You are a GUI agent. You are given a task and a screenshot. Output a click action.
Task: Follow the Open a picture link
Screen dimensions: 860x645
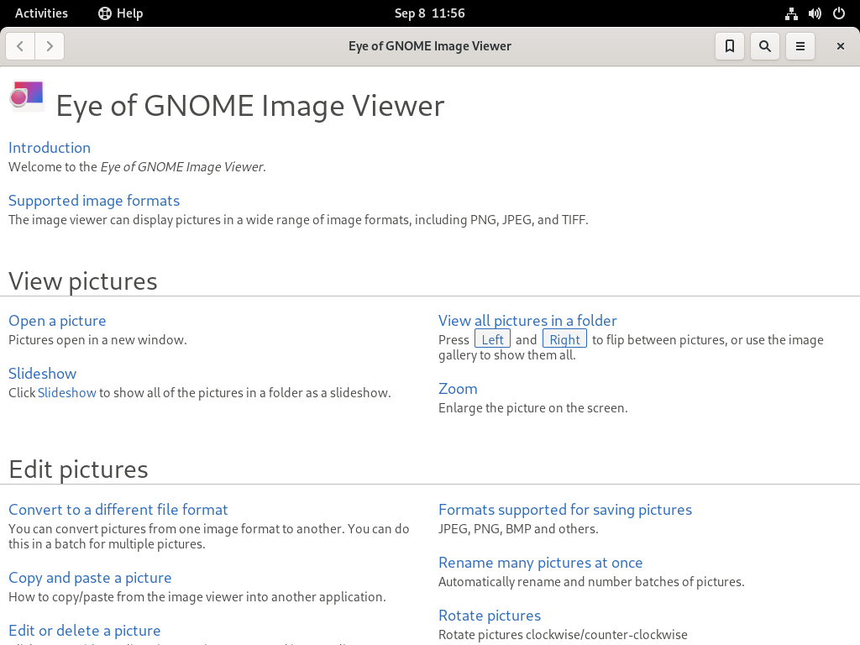coord(57,321)
